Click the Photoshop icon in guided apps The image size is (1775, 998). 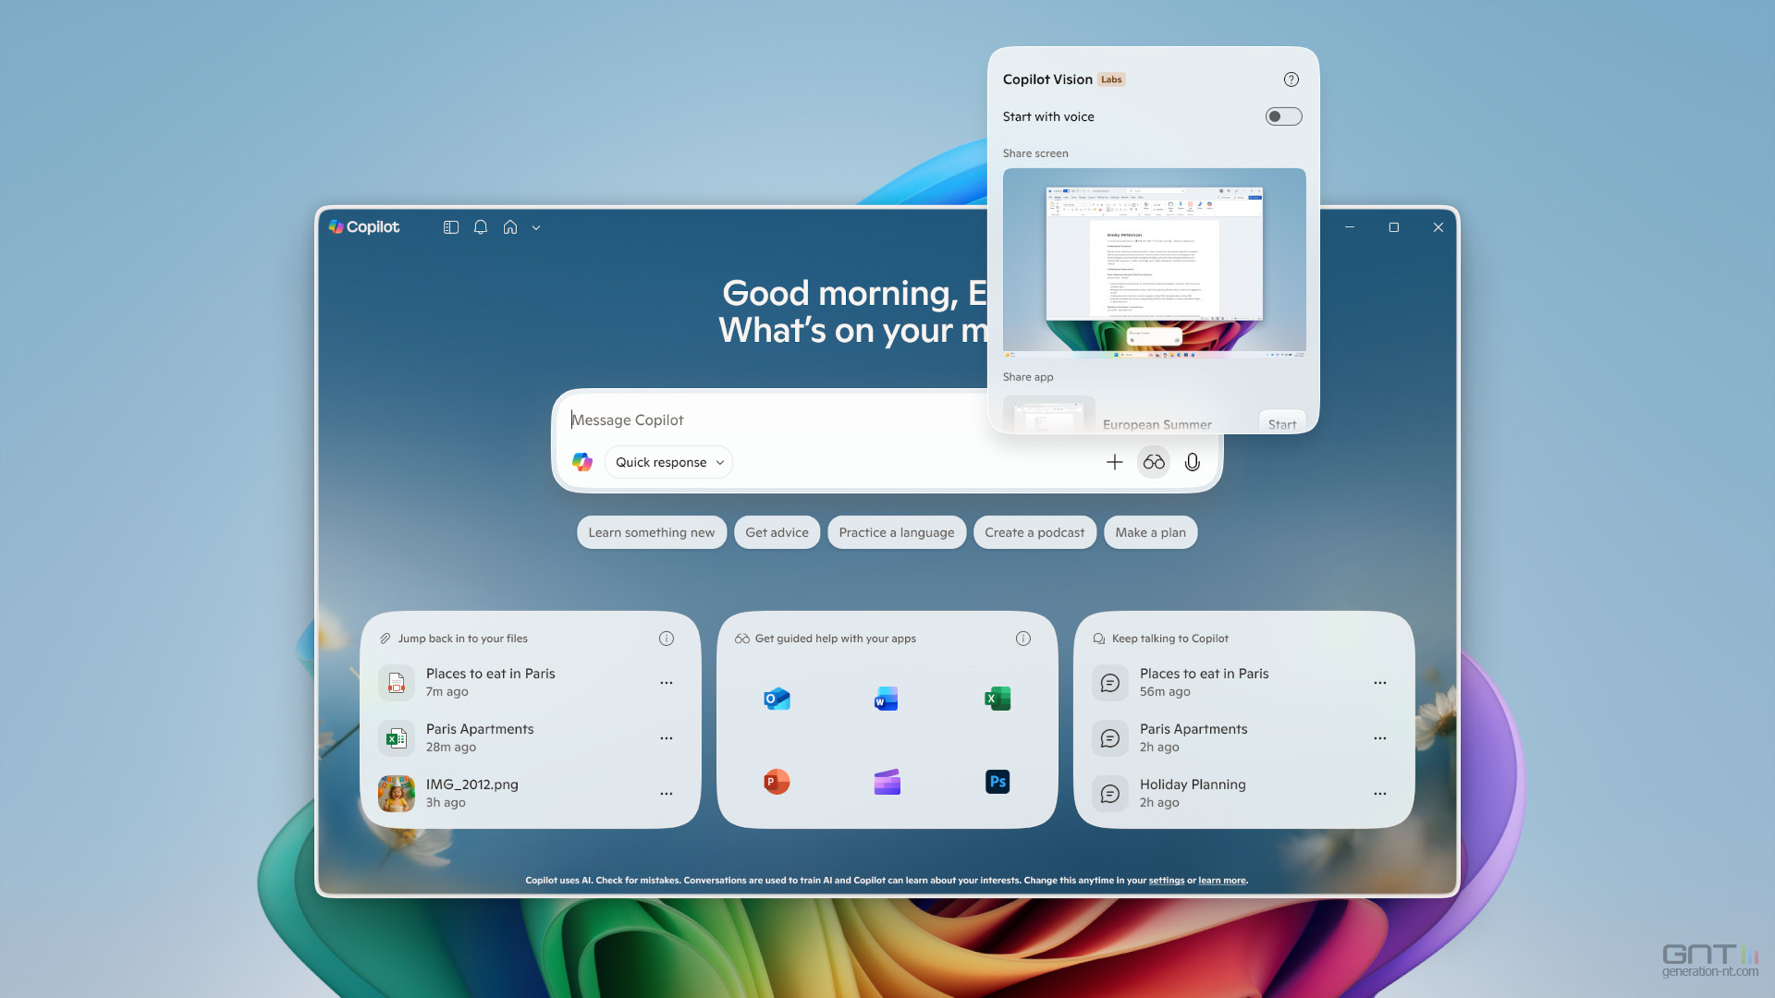[x=997, y=781]
